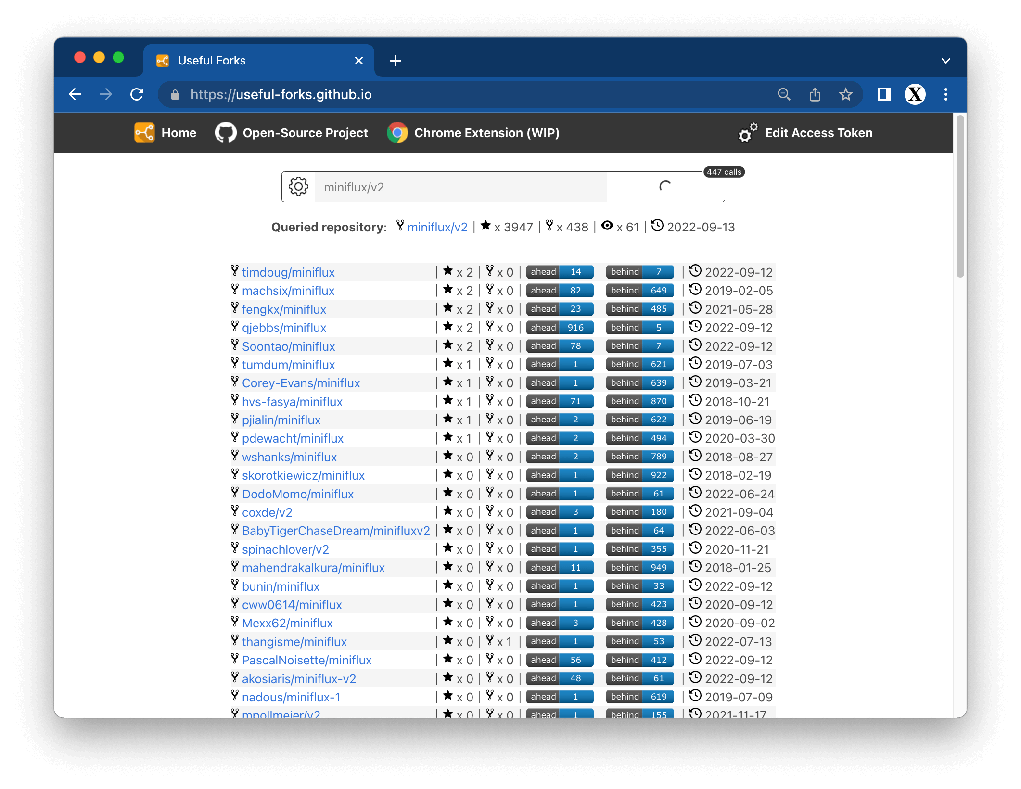1021x789 pixels.
Task: Open the Chrome three-dot menu
Action: (945, 94)
